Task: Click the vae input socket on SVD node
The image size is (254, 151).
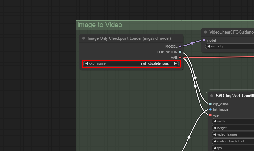Action: point(210,115)
